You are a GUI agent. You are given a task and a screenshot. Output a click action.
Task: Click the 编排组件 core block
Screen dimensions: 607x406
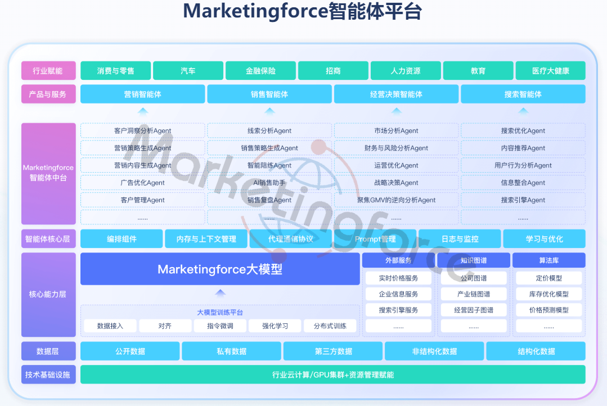122,239
